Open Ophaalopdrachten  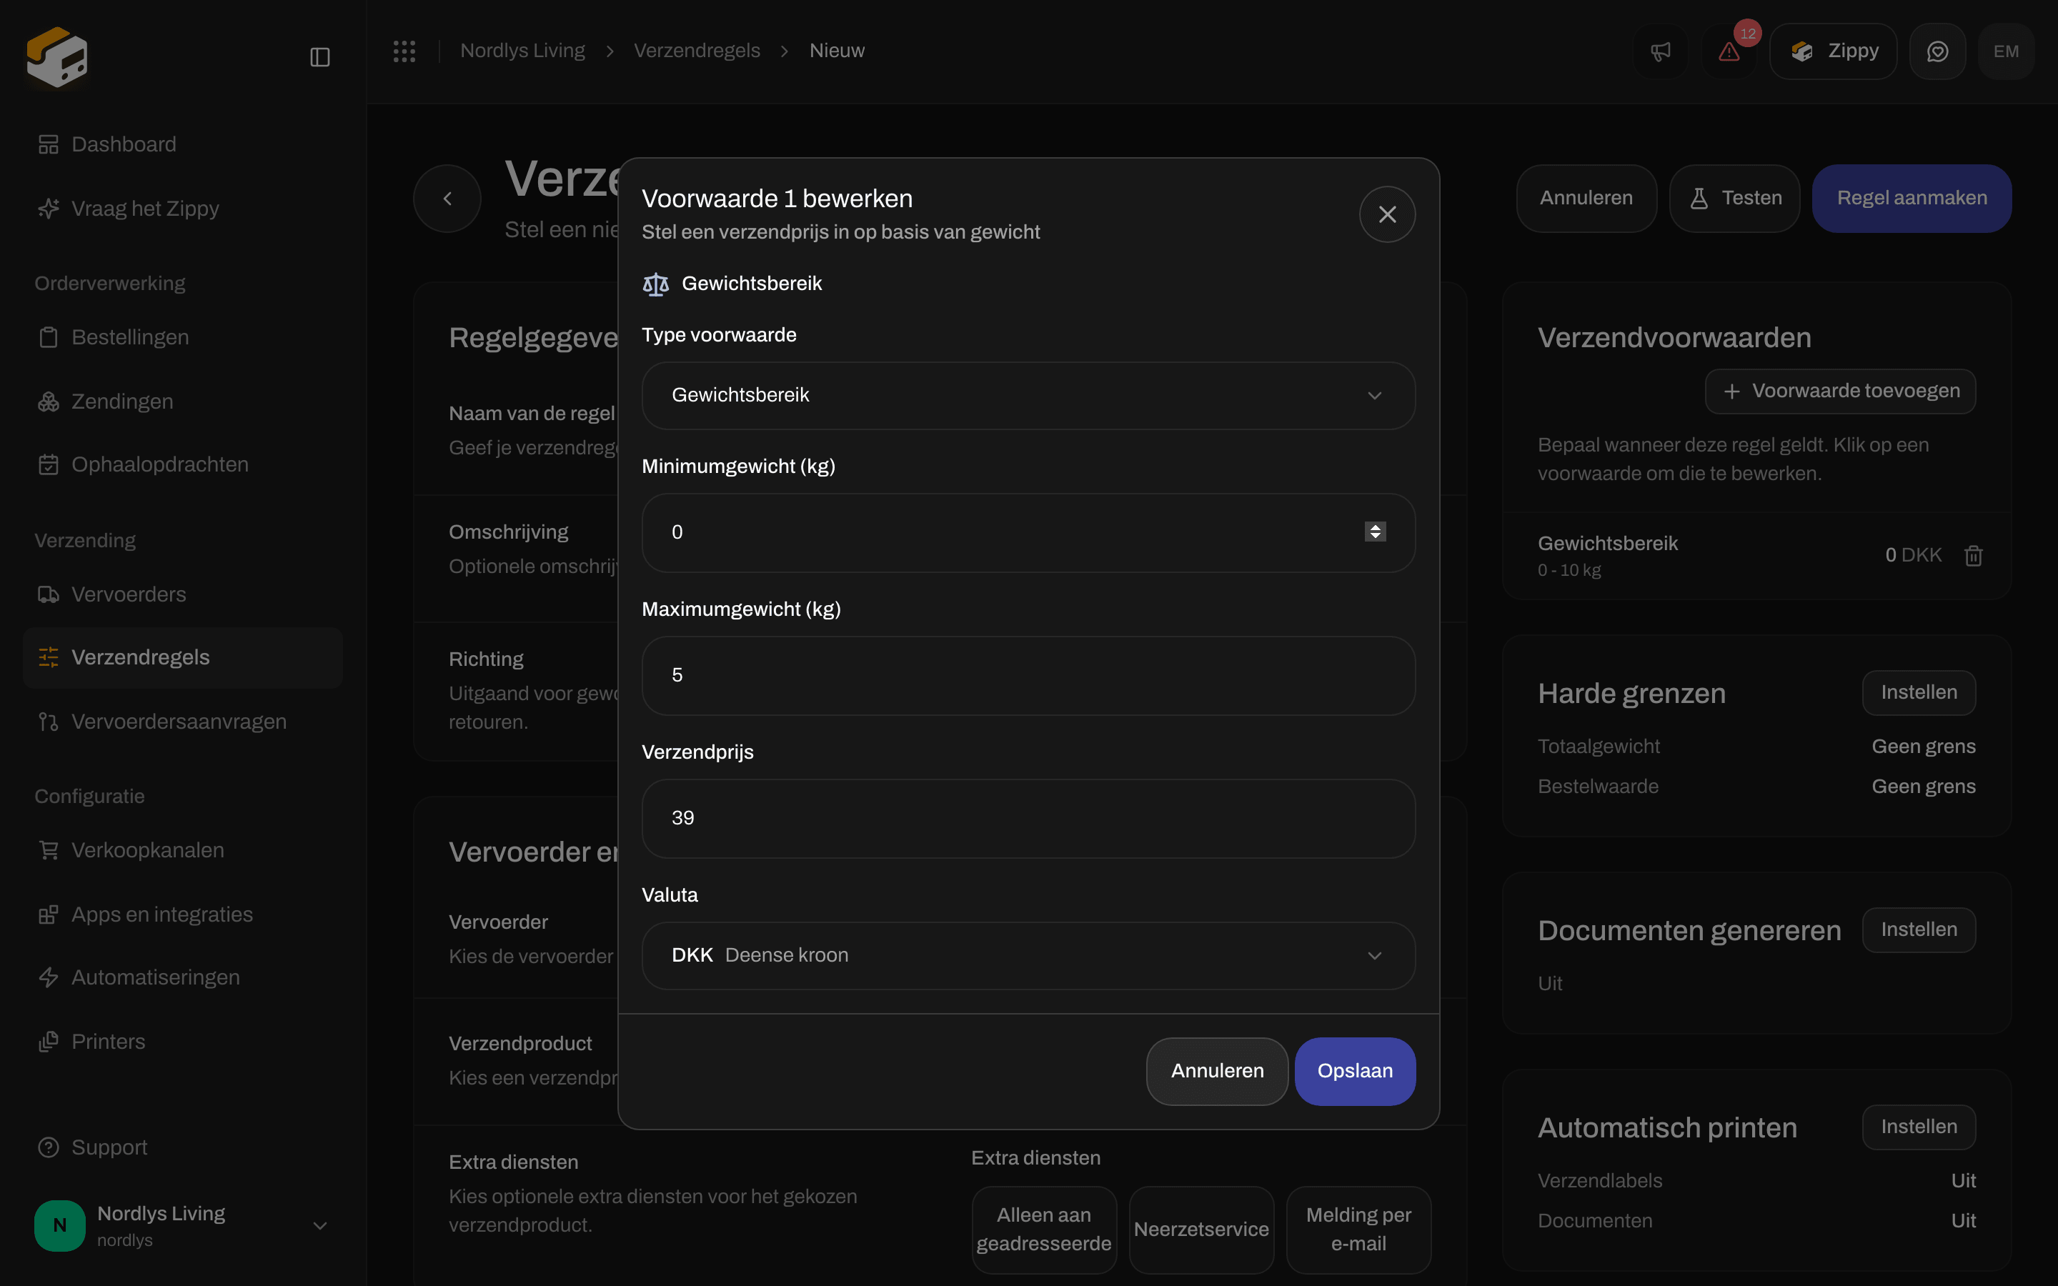click(183, 464)
